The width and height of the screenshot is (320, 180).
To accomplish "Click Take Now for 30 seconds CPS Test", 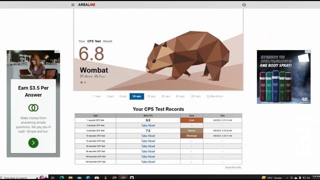I will pyautogui.click(x=148, y=146).
